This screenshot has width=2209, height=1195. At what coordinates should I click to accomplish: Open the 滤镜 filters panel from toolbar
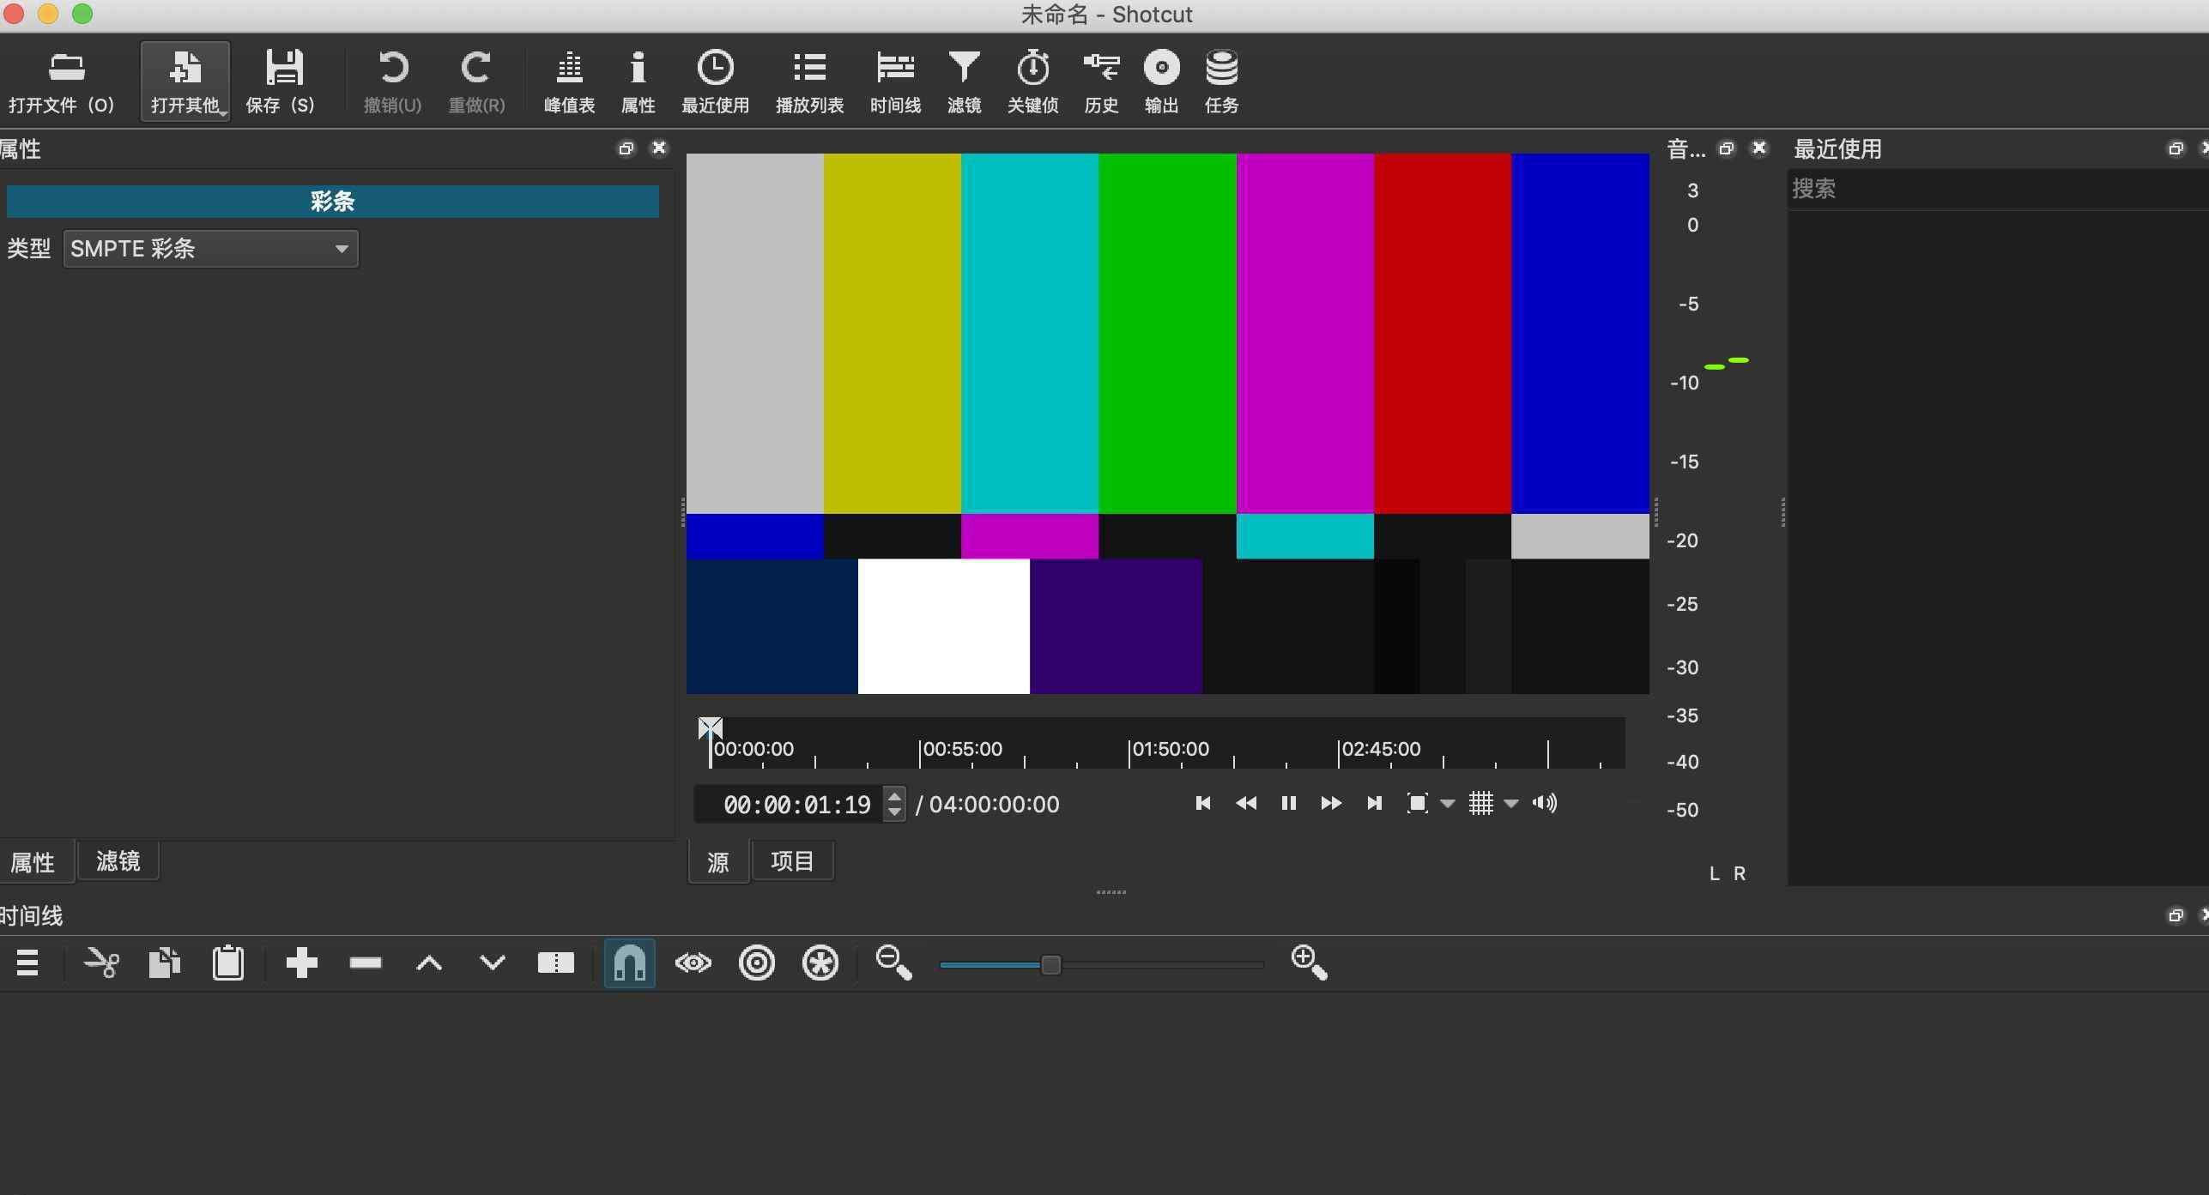tap(964, 81)
